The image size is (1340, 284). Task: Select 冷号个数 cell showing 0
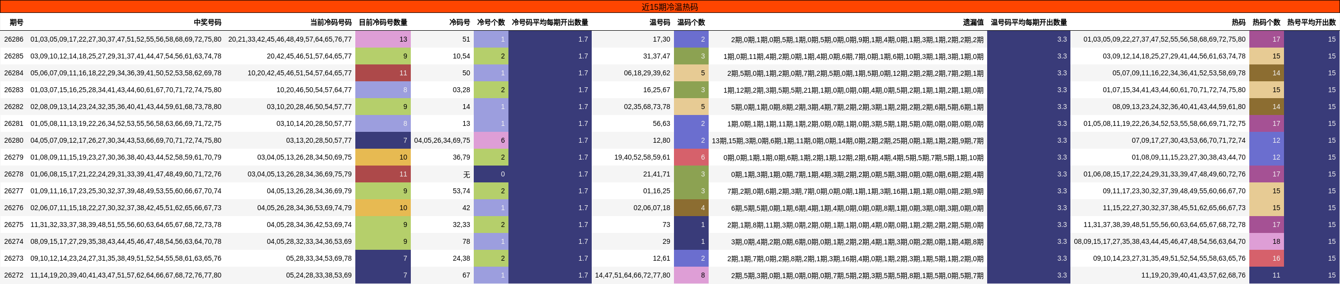coord(491,174)
